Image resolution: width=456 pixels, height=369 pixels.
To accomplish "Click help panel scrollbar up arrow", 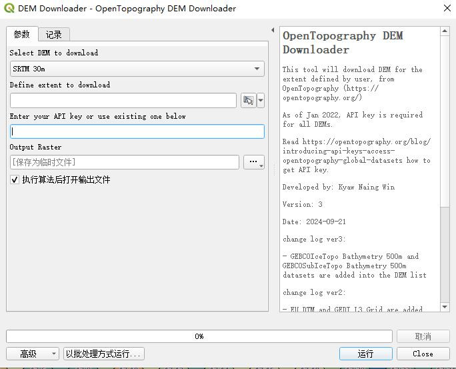I will tap(445, 31).
